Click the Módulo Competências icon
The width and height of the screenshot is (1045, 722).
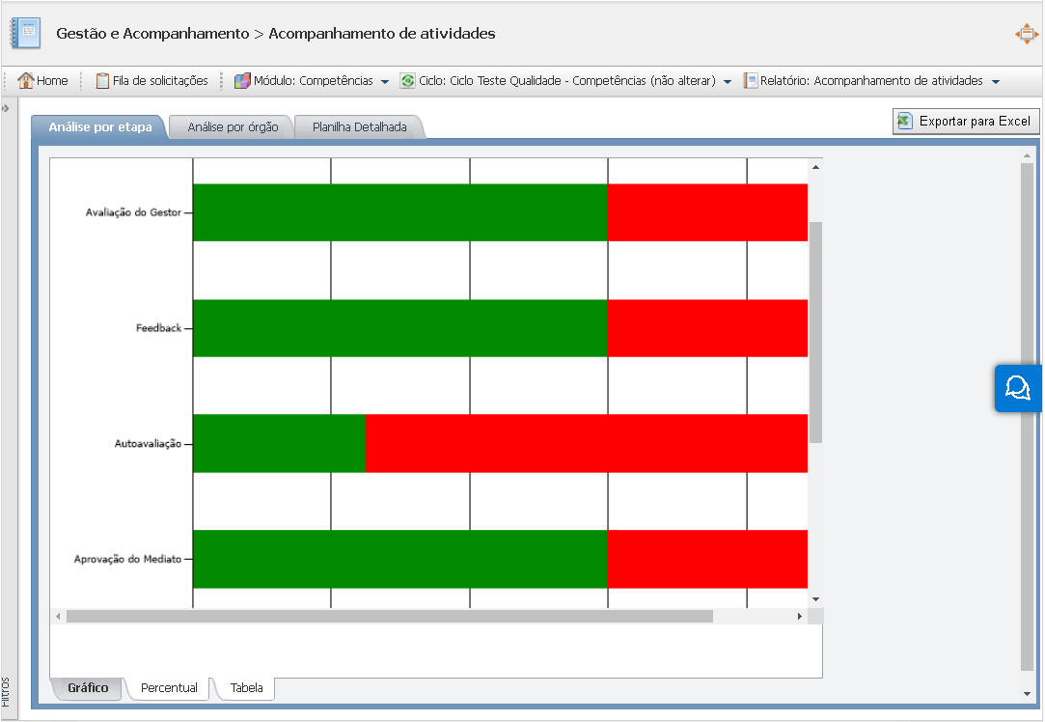(242, 81)
